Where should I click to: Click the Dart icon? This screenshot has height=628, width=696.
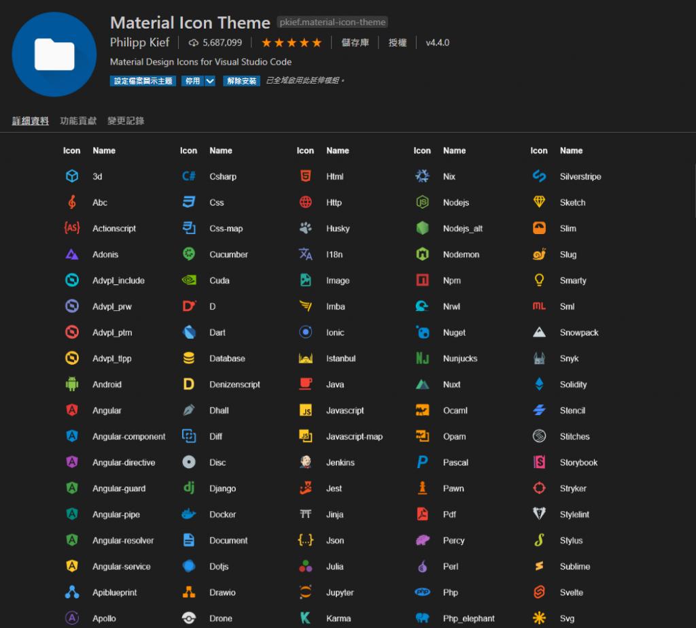(189, 332)
